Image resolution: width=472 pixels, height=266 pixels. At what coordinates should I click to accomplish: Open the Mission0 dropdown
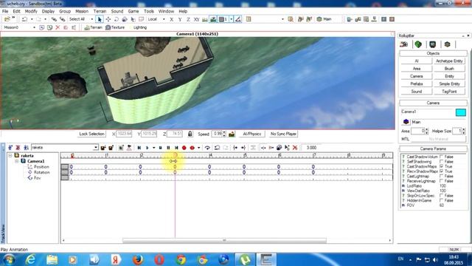pyautogui.click(x=35, y=27)
